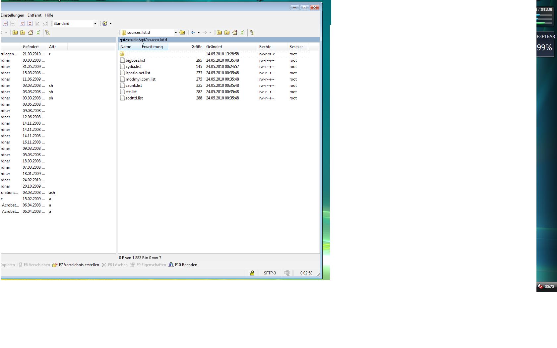Select the cydia.list file

[x=133, y=67]
